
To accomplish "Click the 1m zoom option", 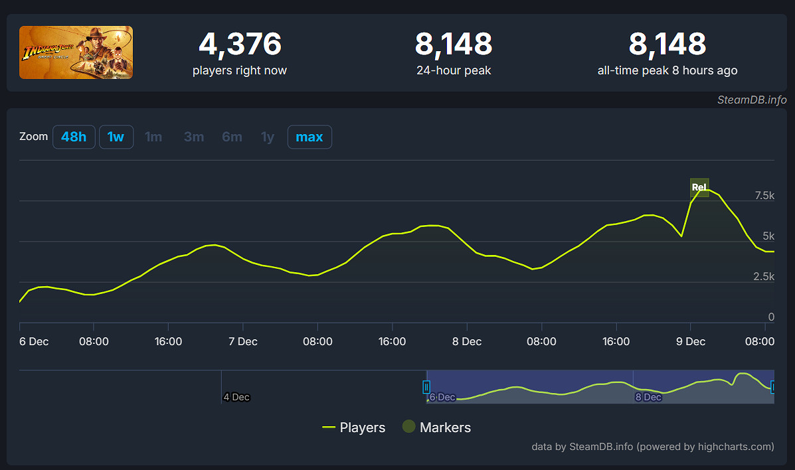I will [x=153, y=137].
